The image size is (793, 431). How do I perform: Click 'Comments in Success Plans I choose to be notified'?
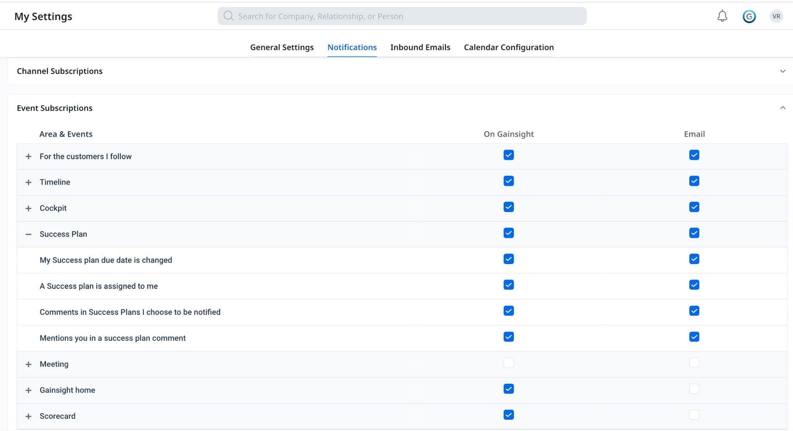(130, 312)
